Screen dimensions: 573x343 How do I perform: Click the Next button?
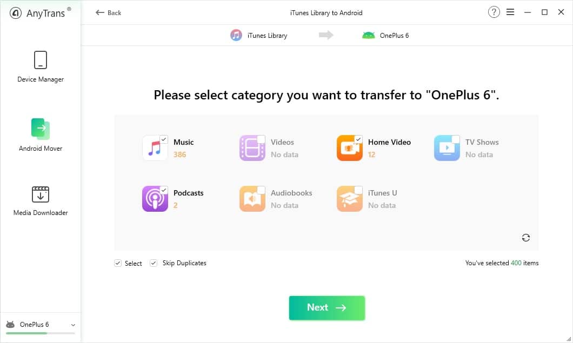tap(327, 307)
